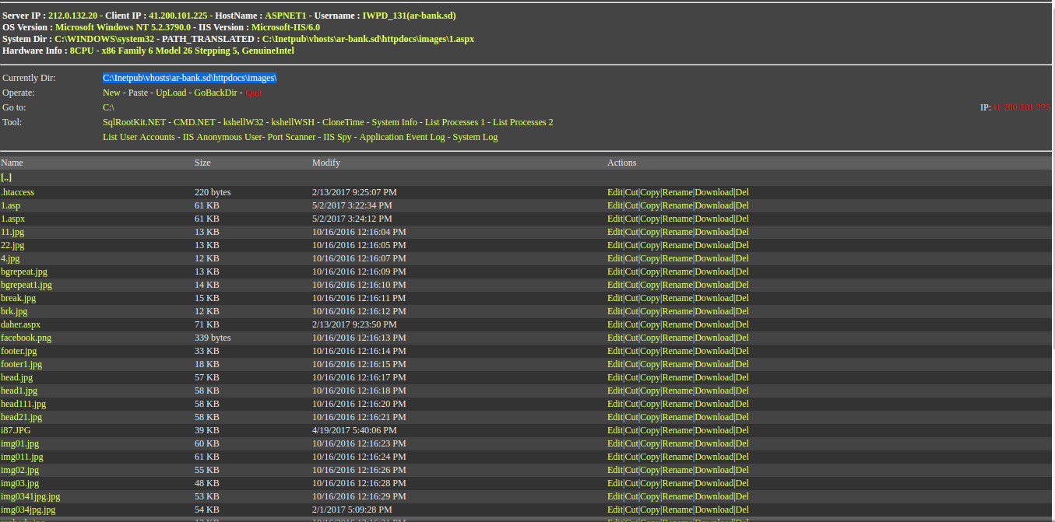The height and width of the screenshot is (522, 1055).
Task: Click the GoBackDir link
Action: [216, 93]
